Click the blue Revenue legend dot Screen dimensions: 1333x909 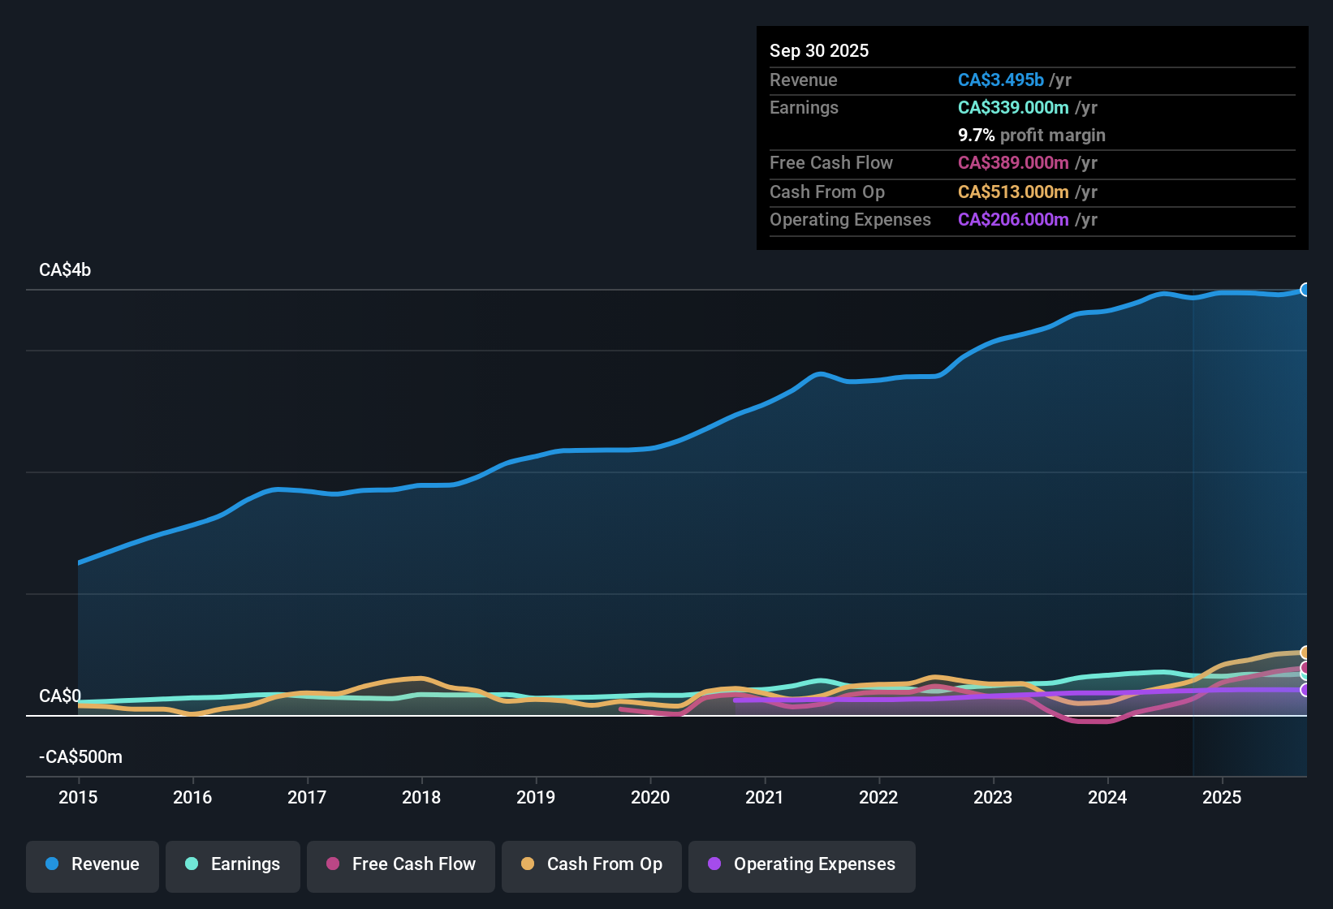(52, 864)
